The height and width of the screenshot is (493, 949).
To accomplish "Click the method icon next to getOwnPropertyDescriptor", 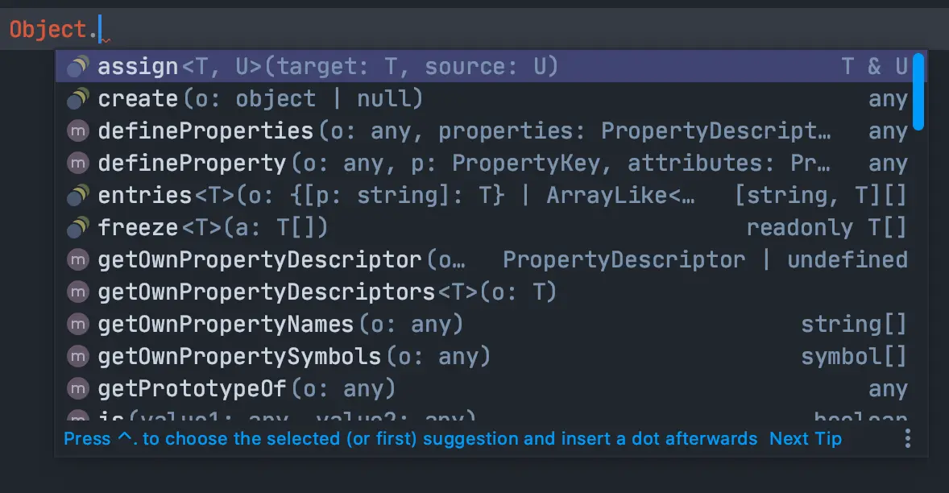I will [x=77, y=260].
